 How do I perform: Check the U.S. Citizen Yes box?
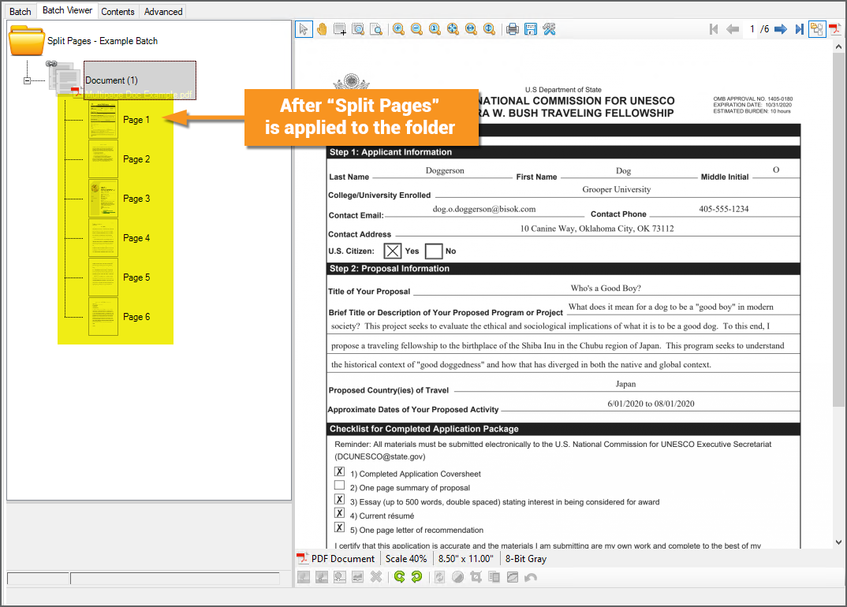[392, 251]
